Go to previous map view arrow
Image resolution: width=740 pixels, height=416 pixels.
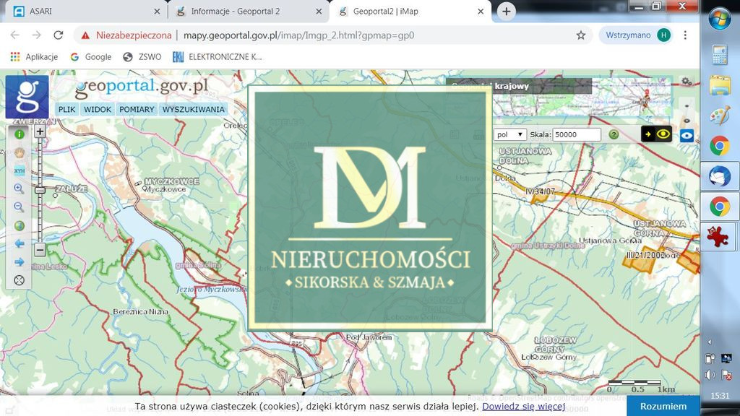click(x=20, y=243)
